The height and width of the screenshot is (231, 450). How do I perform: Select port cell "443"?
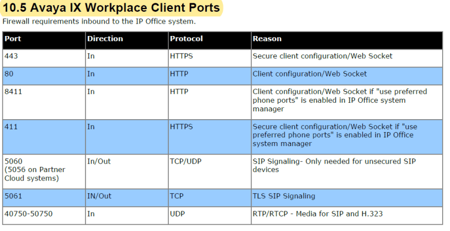click(x=44, y=58)
